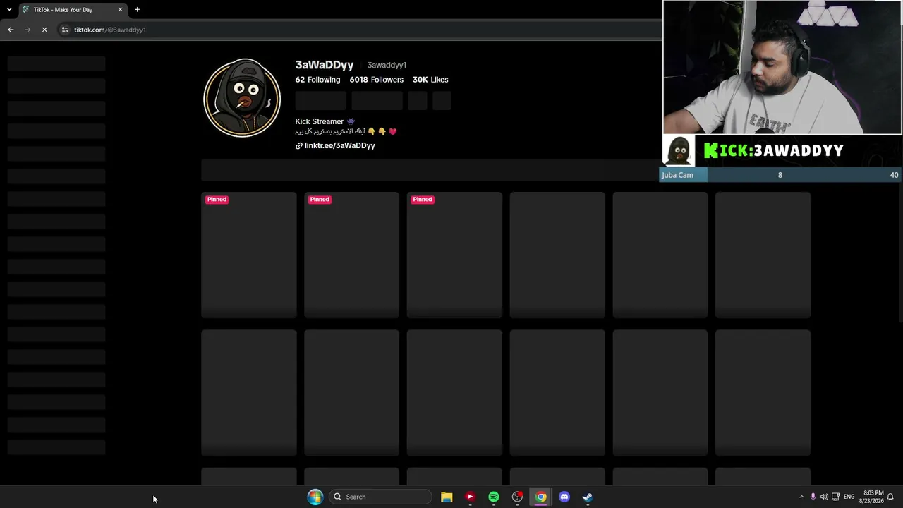This screenshot has height=508, width=903.
Task: Show hidden system tray icons
Action: (x=801, y=497)
